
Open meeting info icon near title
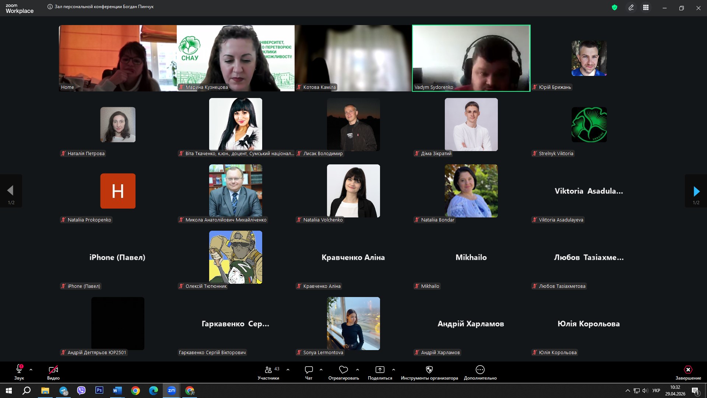click(50, 7)
